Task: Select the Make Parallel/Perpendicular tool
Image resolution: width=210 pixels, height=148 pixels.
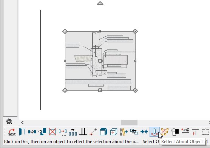Action: click(83, 132)
